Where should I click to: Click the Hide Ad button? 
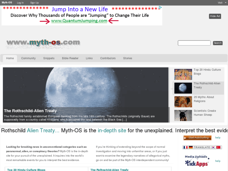coord(215,16)
